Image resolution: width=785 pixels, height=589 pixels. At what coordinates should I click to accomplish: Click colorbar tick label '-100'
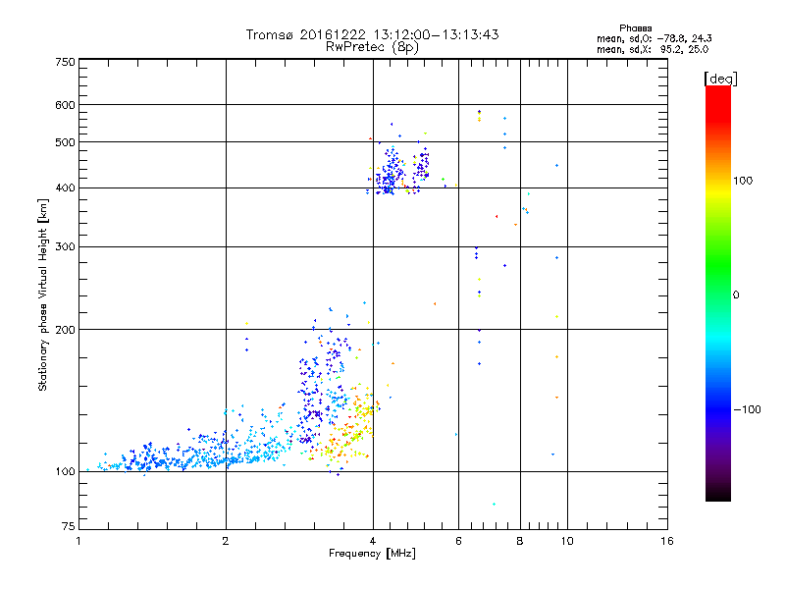[748, 409]
